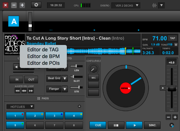
Task: Click the waveform display icon
Action: pos(154,5)
